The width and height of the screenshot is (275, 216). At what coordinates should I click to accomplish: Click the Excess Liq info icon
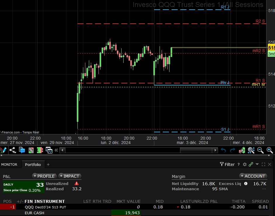point(246,184)
